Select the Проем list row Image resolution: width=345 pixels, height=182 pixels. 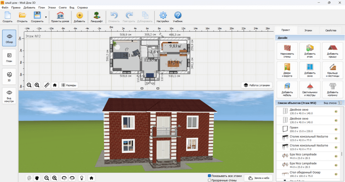308,129
